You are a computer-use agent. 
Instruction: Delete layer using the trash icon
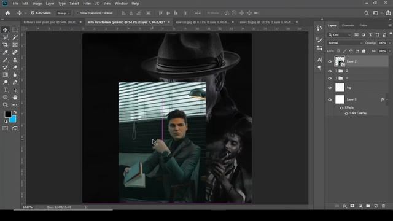pos(383,206)
